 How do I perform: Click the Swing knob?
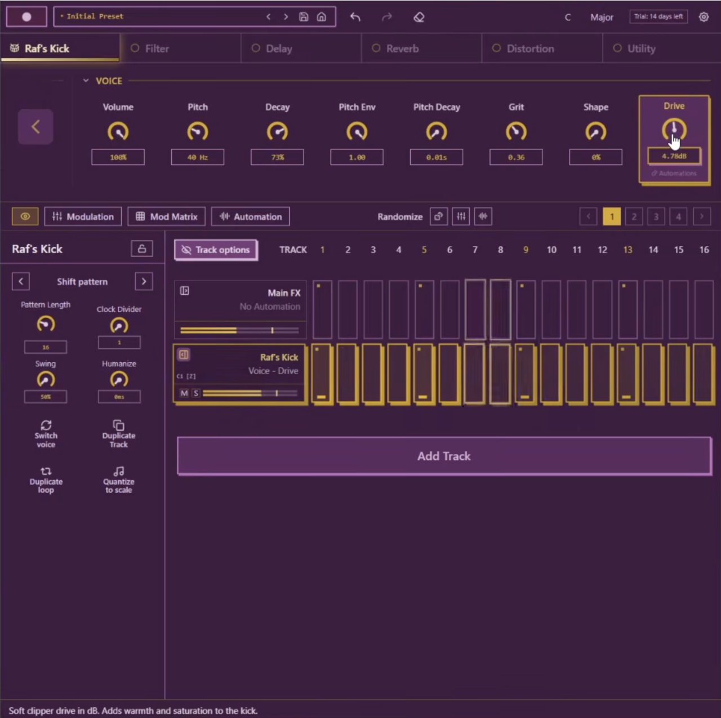tap(46, 379)
